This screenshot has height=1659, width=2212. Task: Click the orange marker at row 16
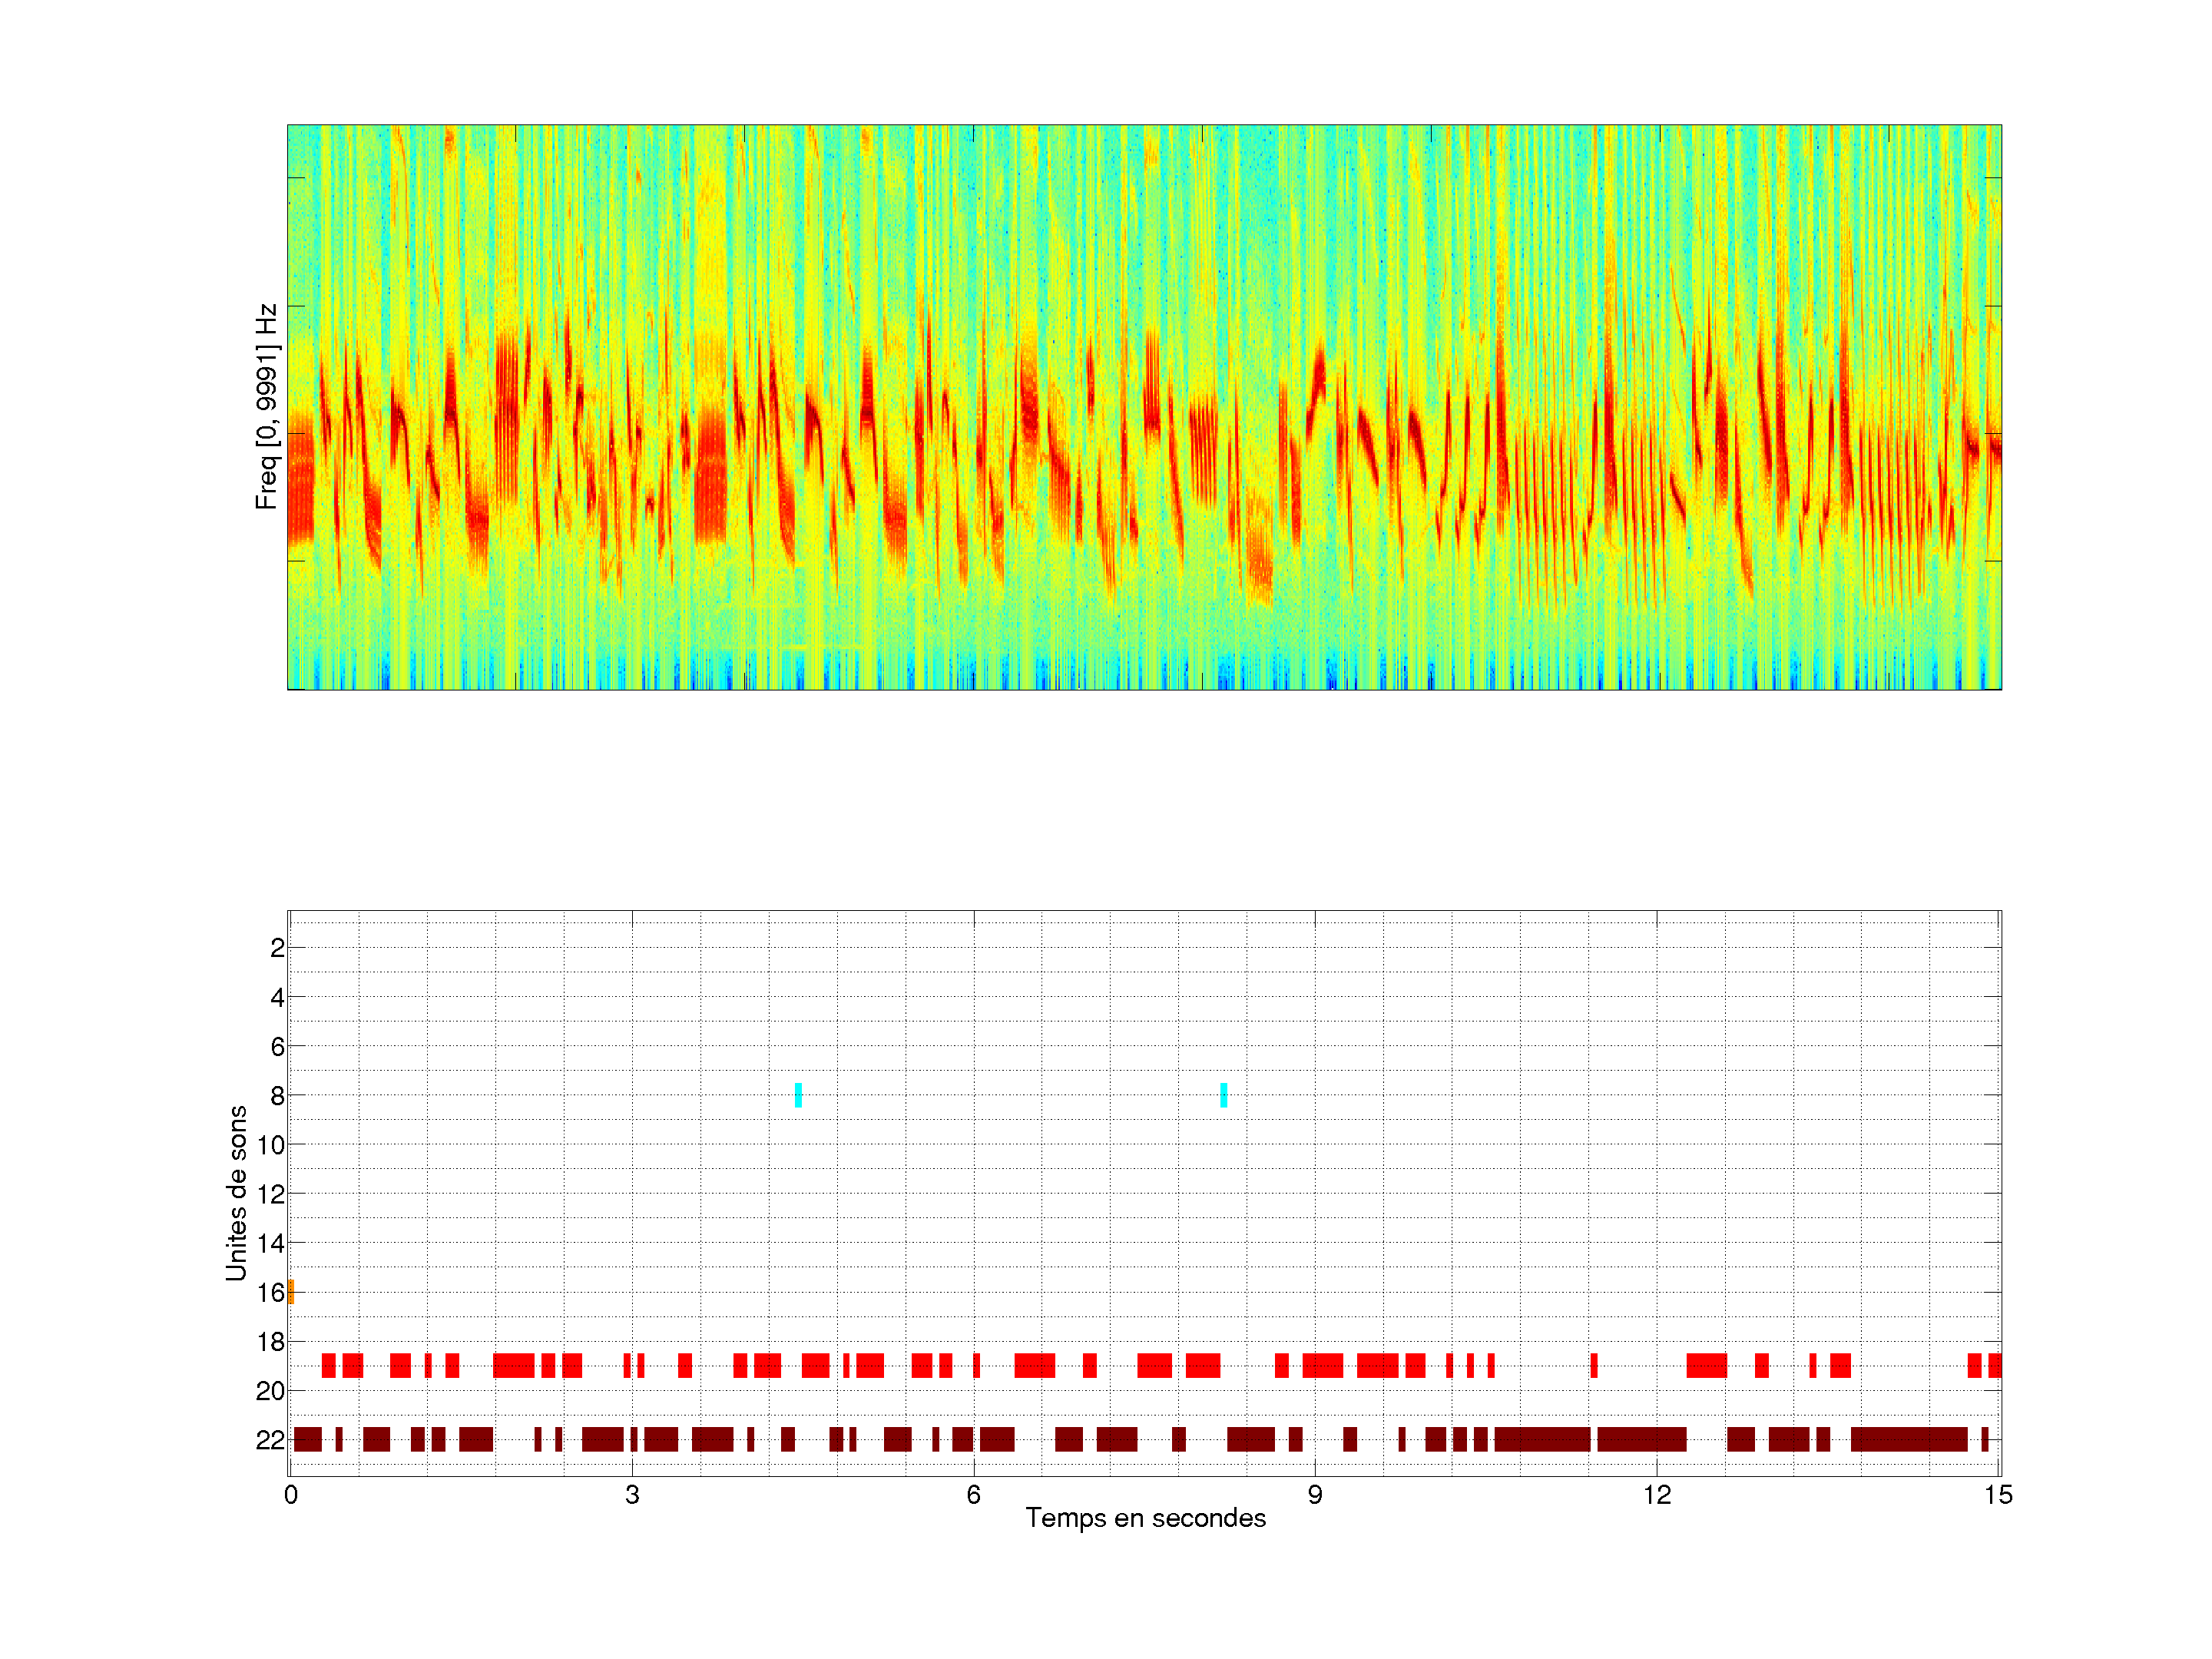291,1291
